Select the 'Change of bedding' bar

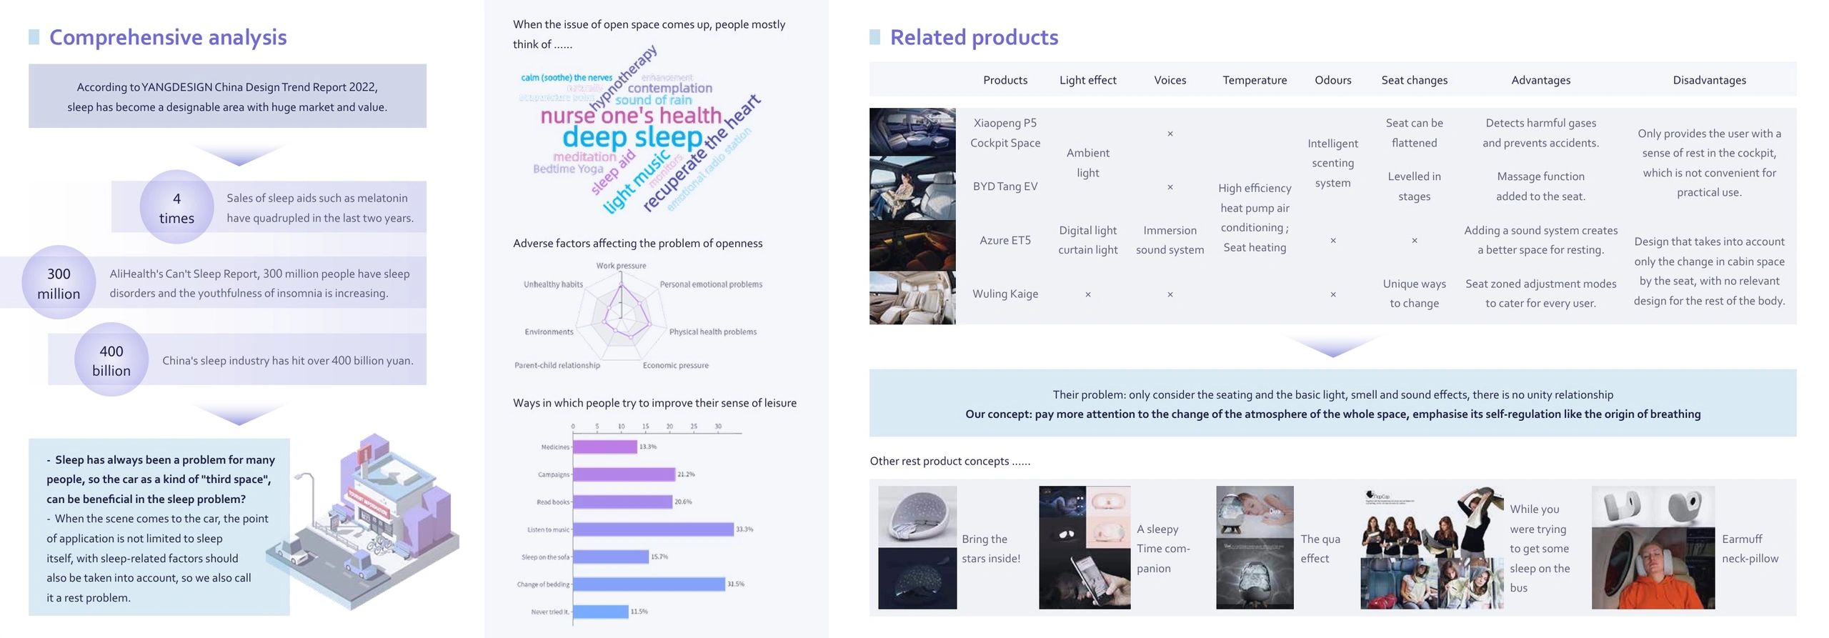click(x=649, y=584)
